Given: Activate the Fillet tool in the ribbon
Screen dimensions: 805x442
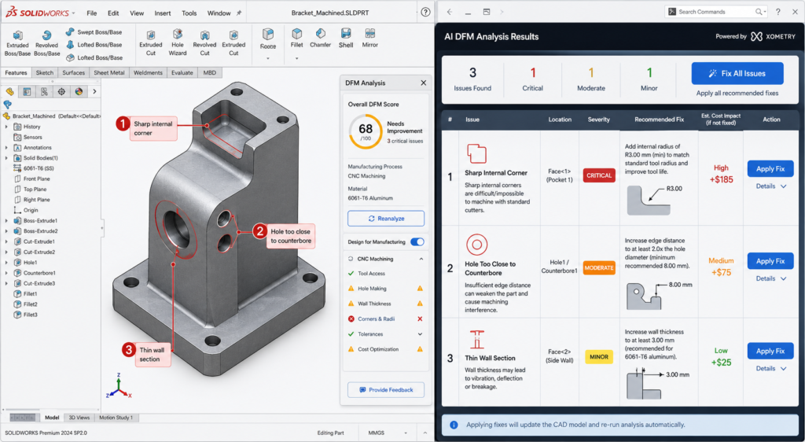Looking at the screenshot, I should point(296,39).
